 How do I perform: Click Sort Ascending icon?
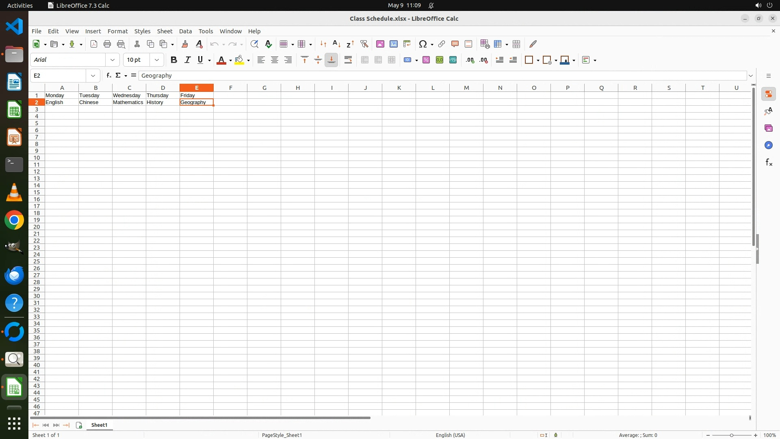pyautogui.click(x=336, y=44)
